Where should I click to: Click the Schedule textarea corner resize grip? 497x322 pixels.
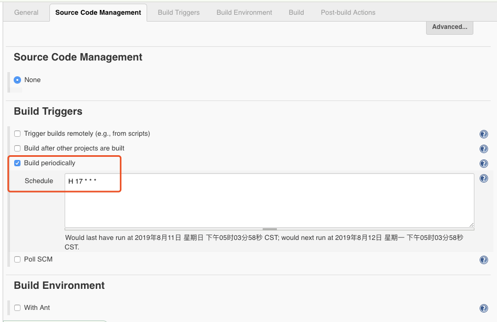[471, 225]
